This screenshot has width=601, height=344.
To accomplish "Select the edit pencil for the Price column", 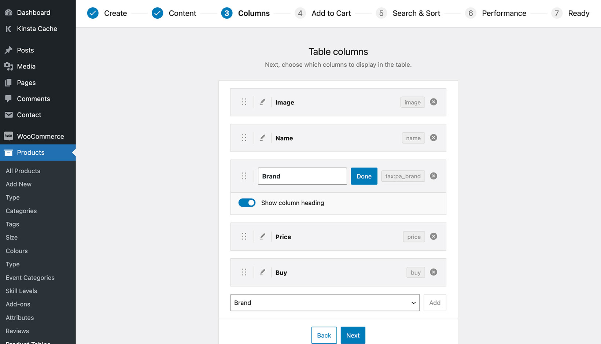I will click(262, 237).
